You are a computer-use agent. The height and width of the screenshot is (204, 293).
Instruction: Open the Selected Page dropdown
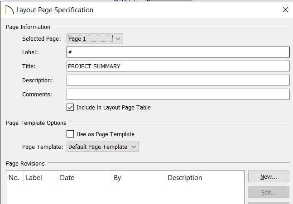pyautogui.click(x=95, y=38)
